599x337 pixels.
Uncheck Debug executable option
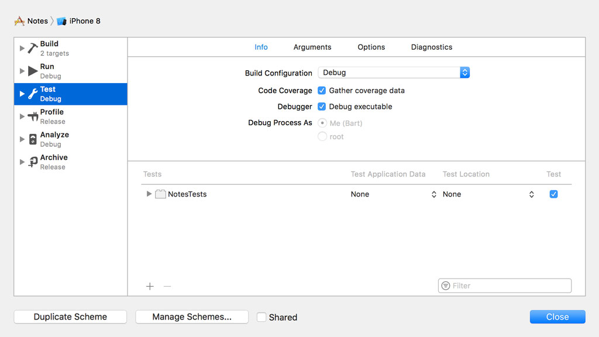pyautogui.click(x=321, y=106)
